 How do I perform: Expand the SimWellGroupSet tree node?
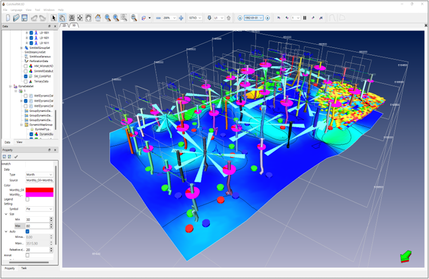[22, 48]
